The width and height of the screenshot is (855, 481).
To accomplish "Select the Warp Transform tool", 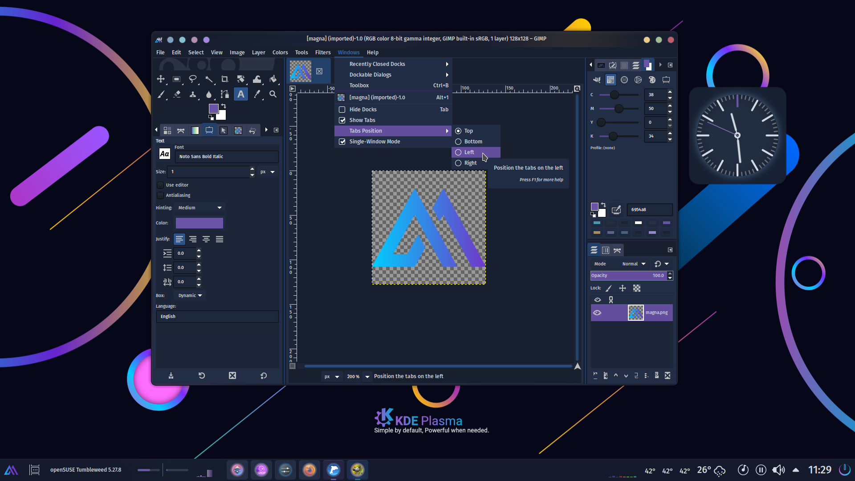I will pyautogui.click(x=257, y=79).
